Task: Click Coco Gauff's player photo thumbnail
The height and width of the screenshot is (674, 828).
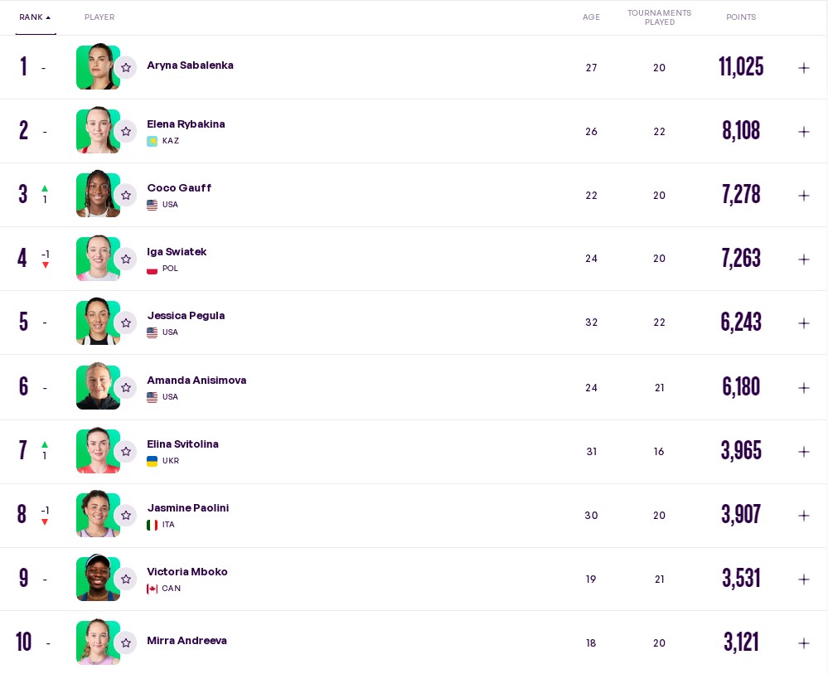Action: (x=98, y=195)
